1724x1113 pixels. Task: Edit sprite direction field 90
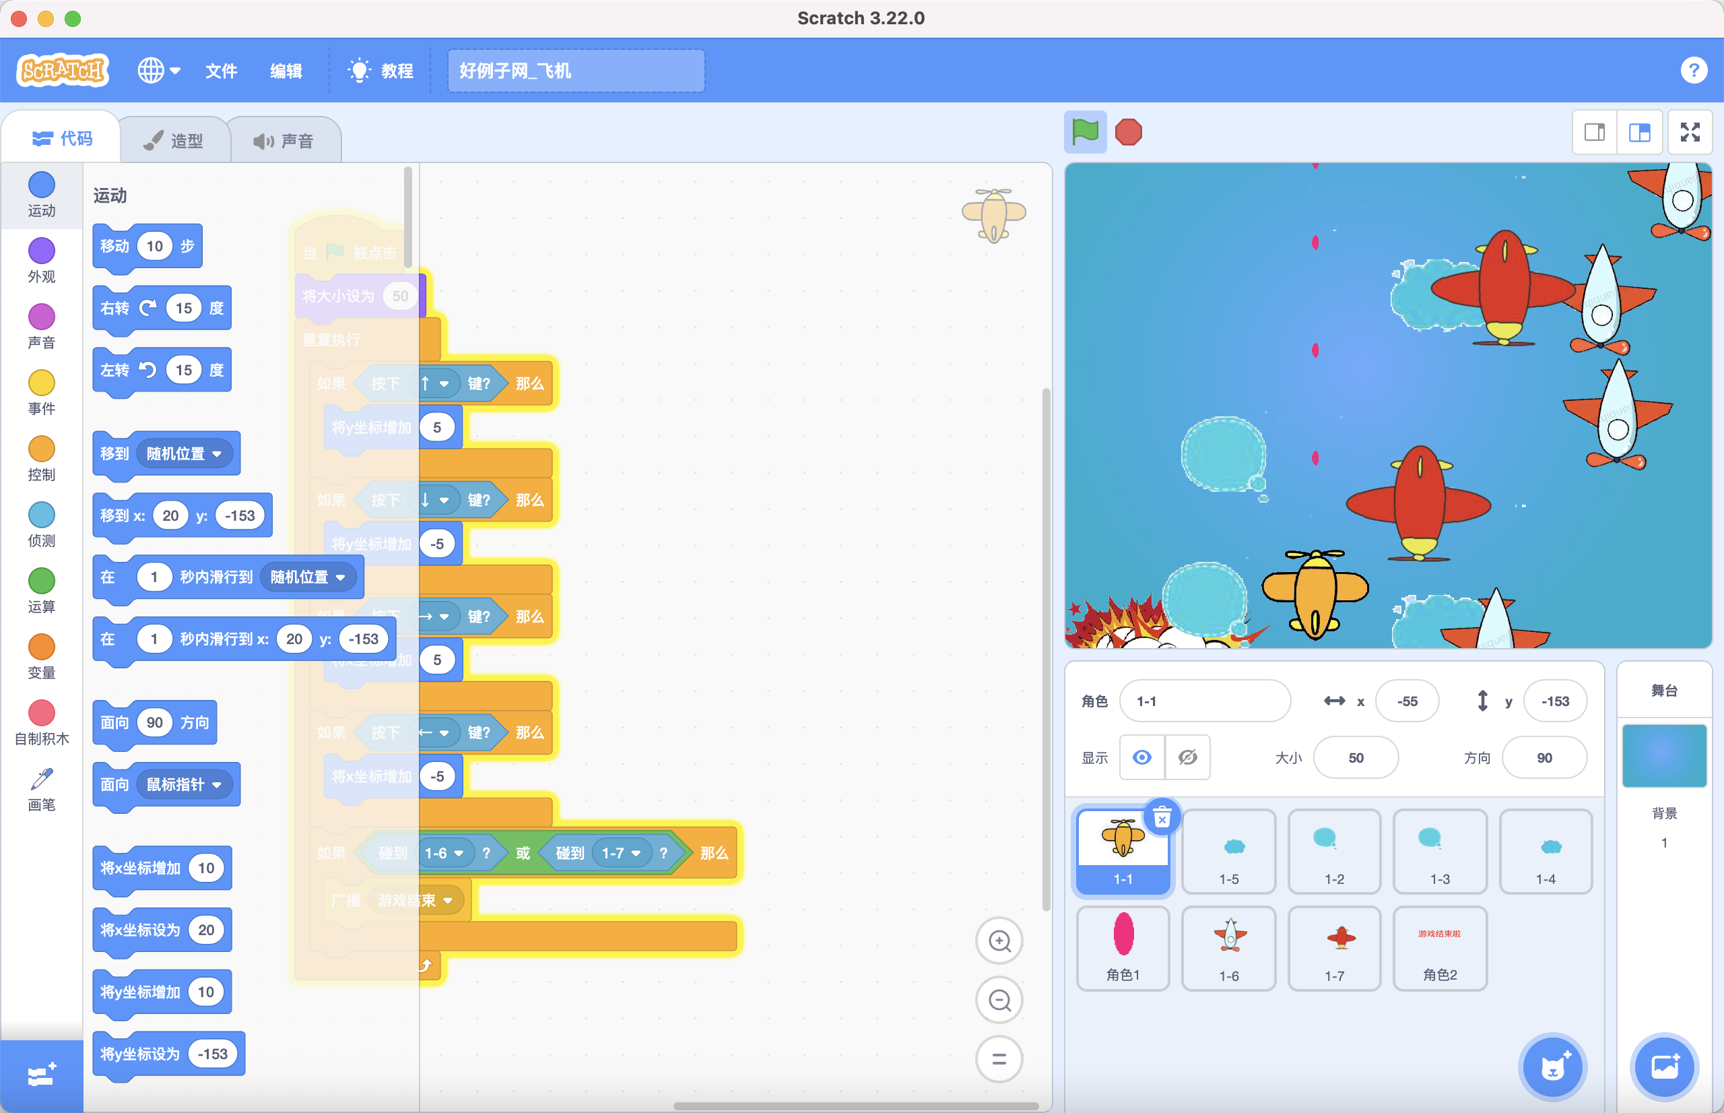tap(1544, 757)
